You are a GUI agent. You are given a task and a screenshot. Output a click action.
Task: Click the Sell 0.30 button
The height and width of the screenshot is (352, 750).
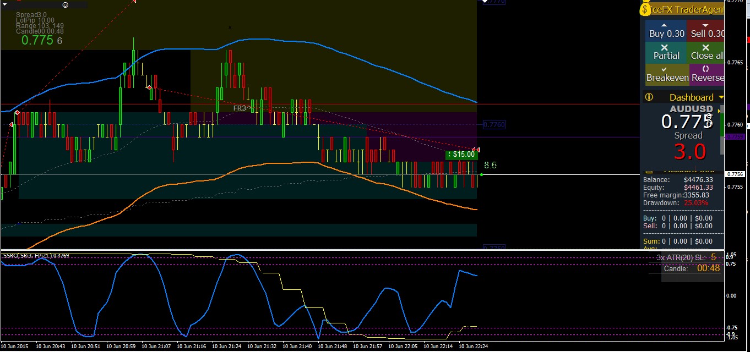[706, 30]
